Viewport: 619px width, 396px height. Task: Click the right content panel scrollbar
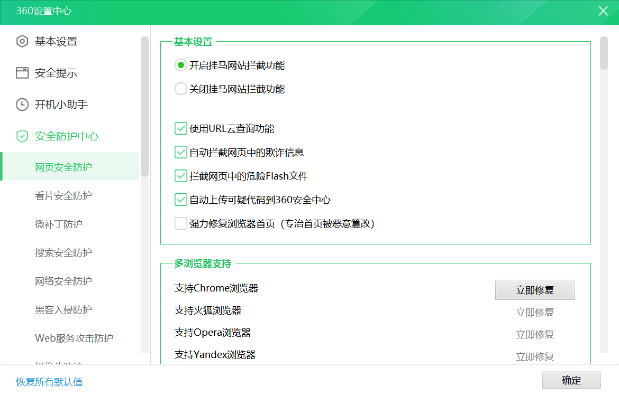click(x=604, y=53)
